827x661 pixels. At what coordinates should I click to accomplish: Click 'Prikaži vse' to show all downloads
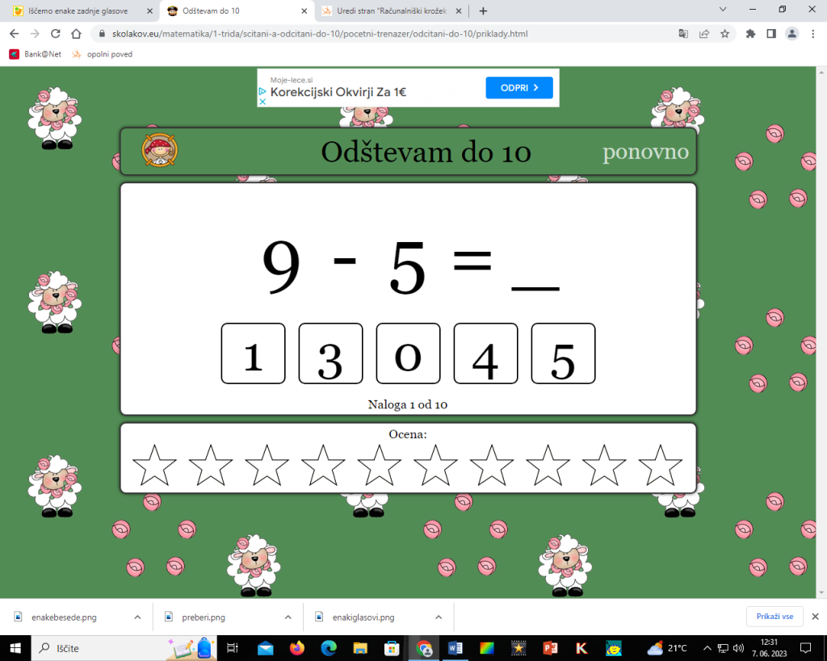(774, 617)
